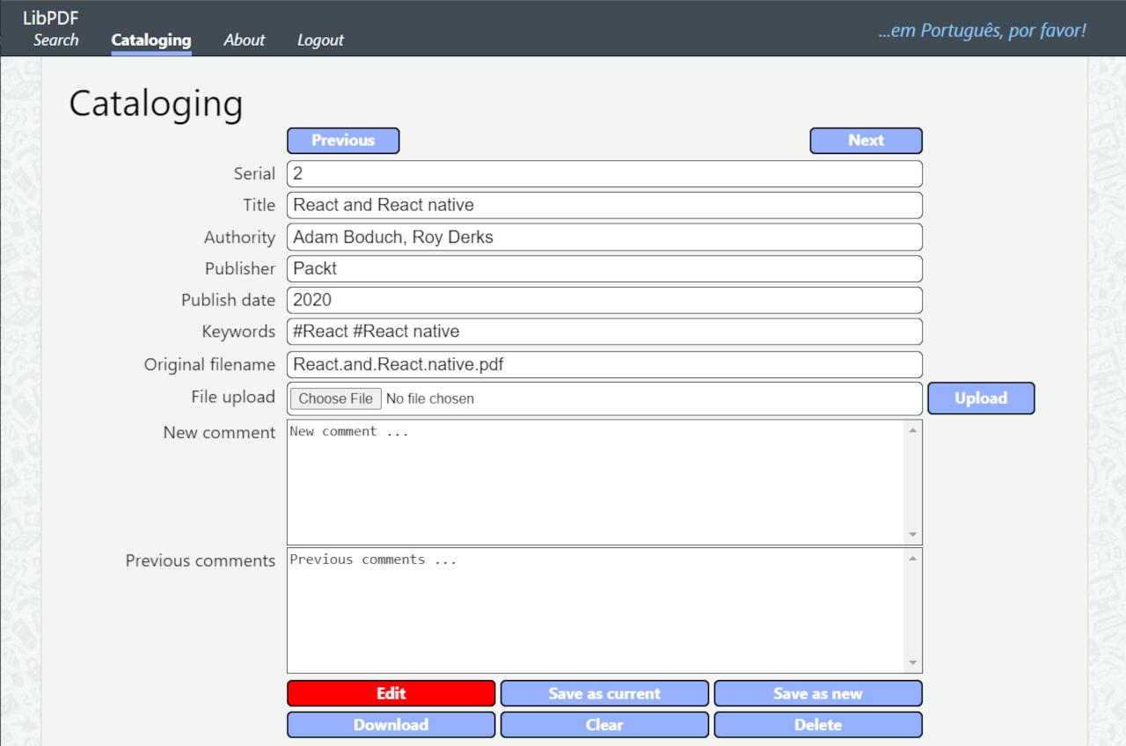Click the Next record button
This screenshot has height=746, width=1126.
(x=866, y=141)
